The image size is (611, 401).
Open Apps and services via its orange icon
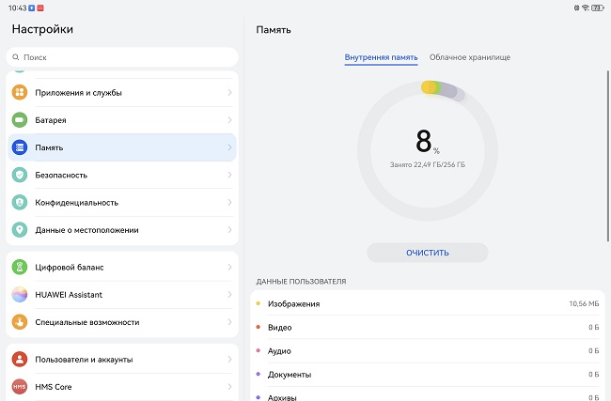pos(20,92)
